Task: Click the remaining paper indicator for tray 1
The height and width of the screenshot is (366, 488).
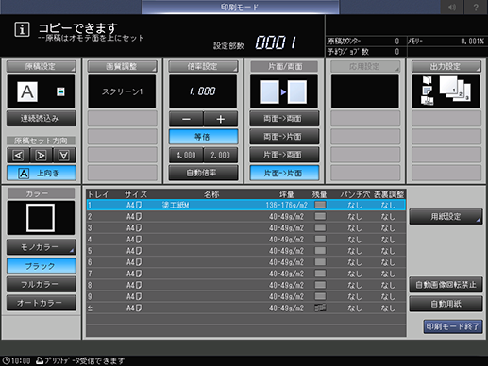Action: (320, 205)
